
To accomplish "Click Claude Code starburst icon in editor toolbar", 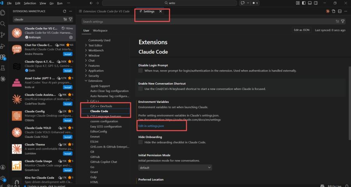I will [328, 11].
